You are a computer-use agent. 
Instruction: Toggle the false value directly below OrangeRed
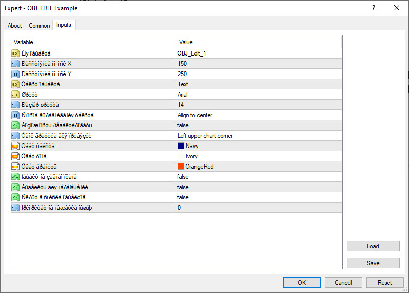pos(183,177)
